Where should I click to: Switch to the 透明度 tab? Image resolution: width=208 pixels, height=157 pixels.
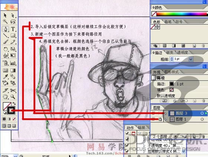(x=182, y=52)
